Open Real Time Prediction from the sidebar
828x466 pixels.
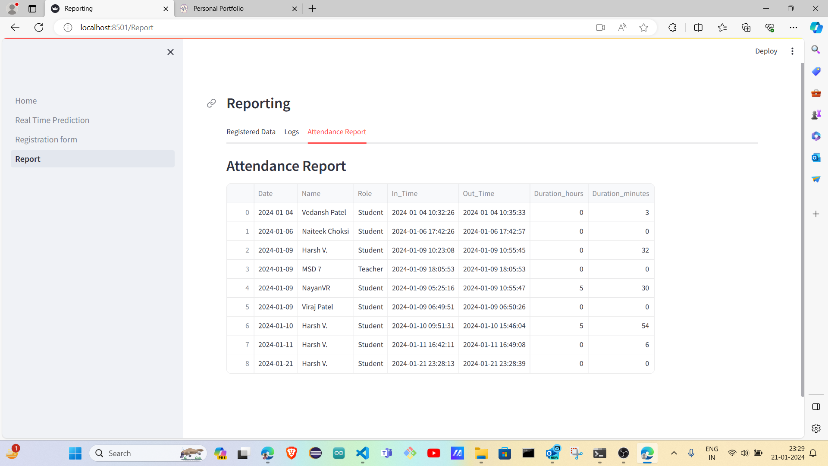pyautogui.click(x=52, y=120)
